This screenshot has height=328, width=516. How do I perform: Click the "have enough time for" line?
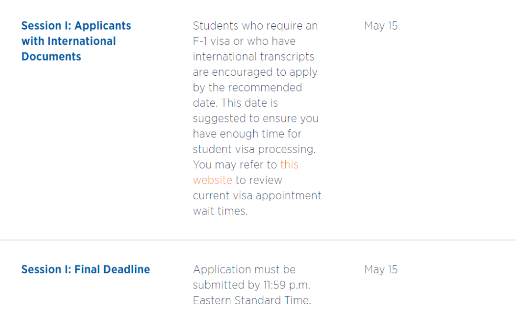(247, 134)
